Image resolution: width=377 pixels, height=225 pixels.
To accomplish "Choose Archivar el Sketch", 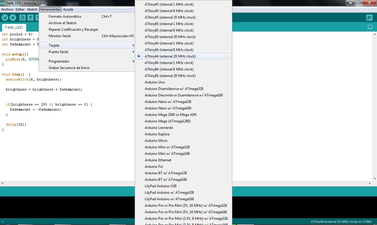I will [x=87, y=23].
